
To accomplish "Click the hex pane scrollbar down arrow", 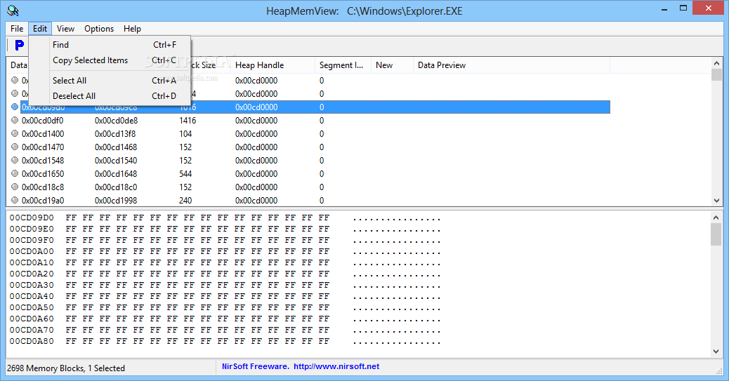I will 716,352.
